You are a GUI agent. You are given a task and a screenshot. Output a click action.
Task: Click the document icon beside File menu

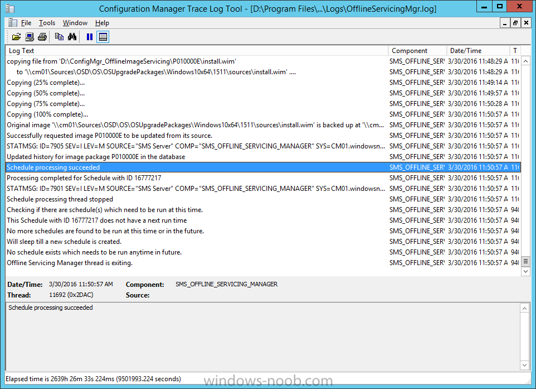(13, 23)
